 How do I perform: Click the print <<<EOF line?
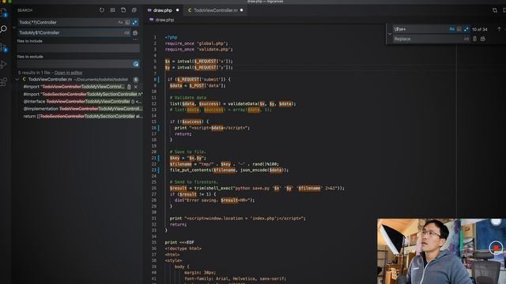point(179,242)
